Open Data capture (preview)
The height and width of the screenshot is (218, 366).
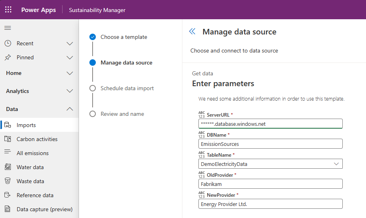pos(39,209)
